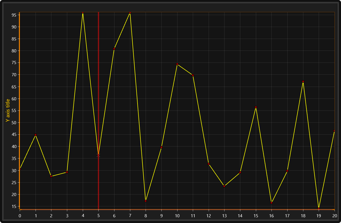Click Y-axis tick label "30"
Viewport: 341px width, 223px height.
point(14,171)
